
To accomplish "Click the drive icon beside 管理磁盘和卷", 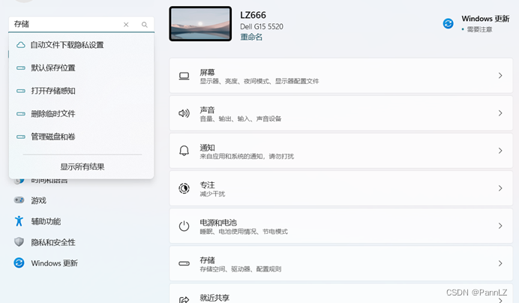I will click(21, 136).
